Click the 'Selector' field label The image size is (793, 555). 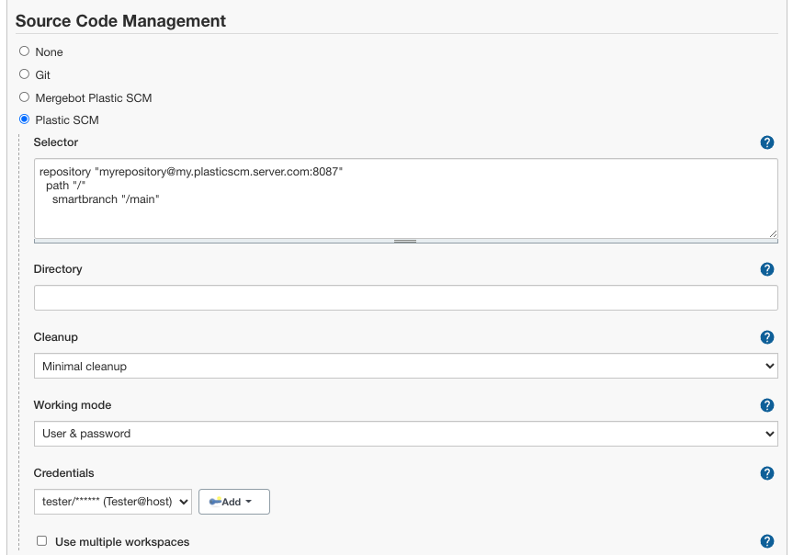[x=56, y=142]
